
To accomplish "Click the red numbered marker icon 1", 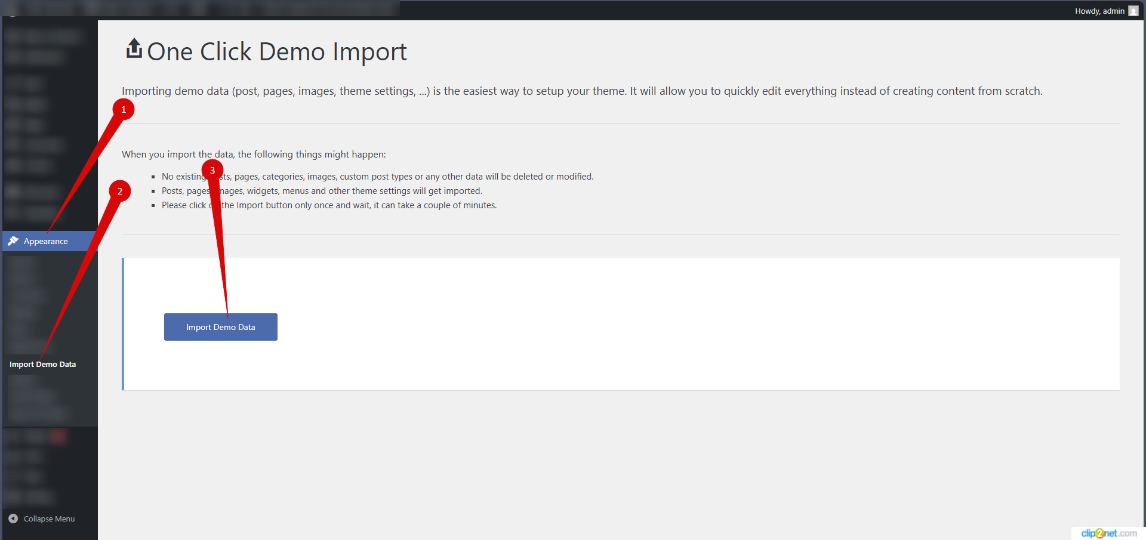I will [124, 109].
